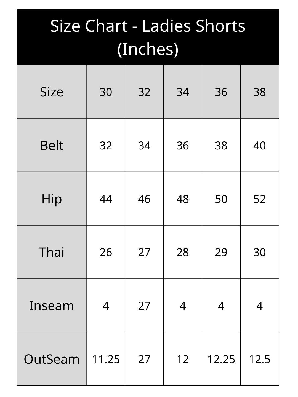
Task: Click OutSeam value 11.25 cell
Action: click(106, 359)
